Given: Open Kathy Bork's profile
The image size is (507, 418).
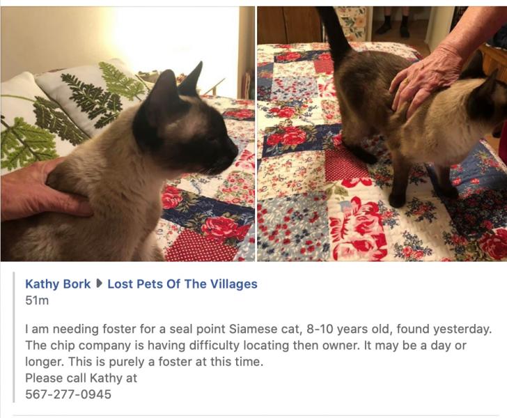Looking at the screenshot, I should pyautogui.click(x=58, y=284).
